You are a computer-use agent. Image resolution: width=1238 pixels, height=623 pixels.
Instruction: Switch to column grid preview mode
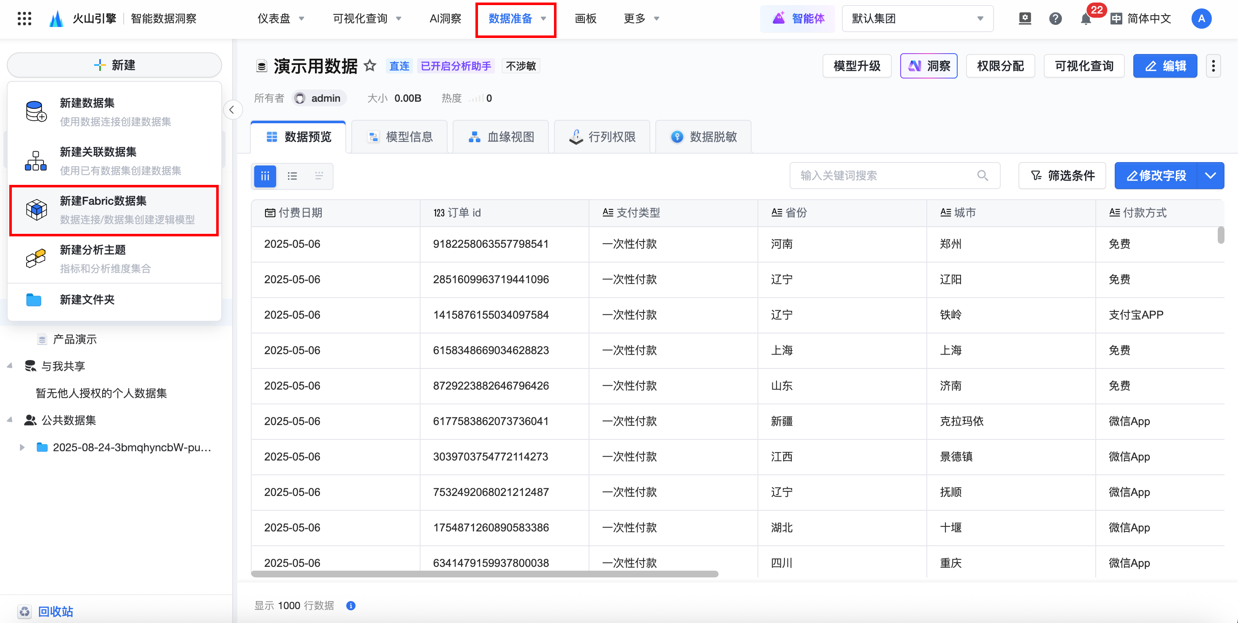[x=265, y=176]
